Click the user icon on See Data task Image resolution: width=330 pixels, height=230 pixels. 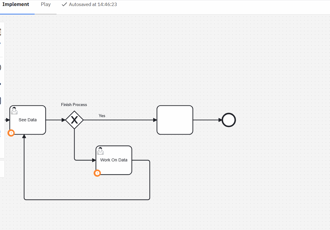[x=14, y=111]
